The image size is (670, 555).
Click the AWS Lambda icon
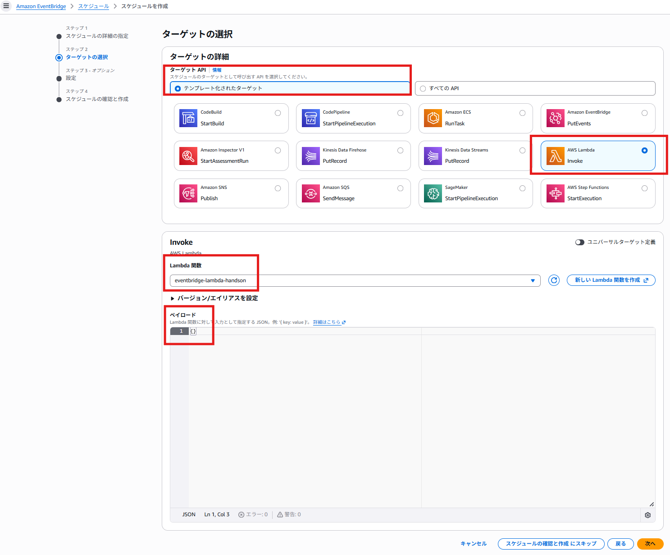555,156
